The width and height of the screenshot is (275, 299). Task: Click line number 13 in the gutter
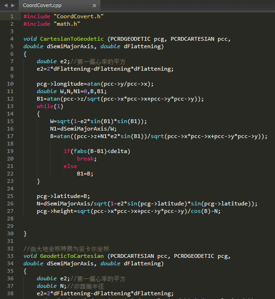click(10, 106)
